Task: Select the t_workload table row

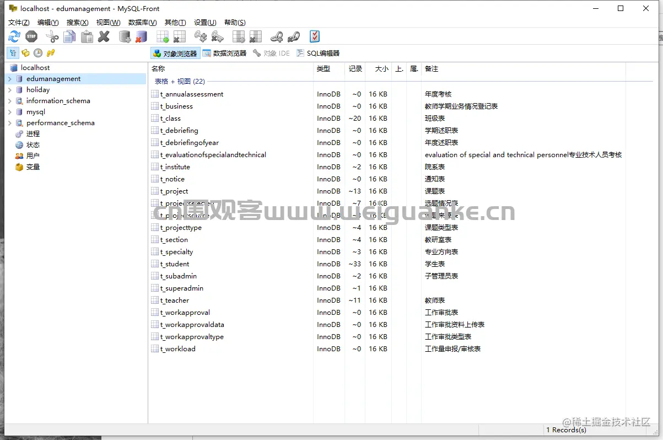Action: click(387, 349)
